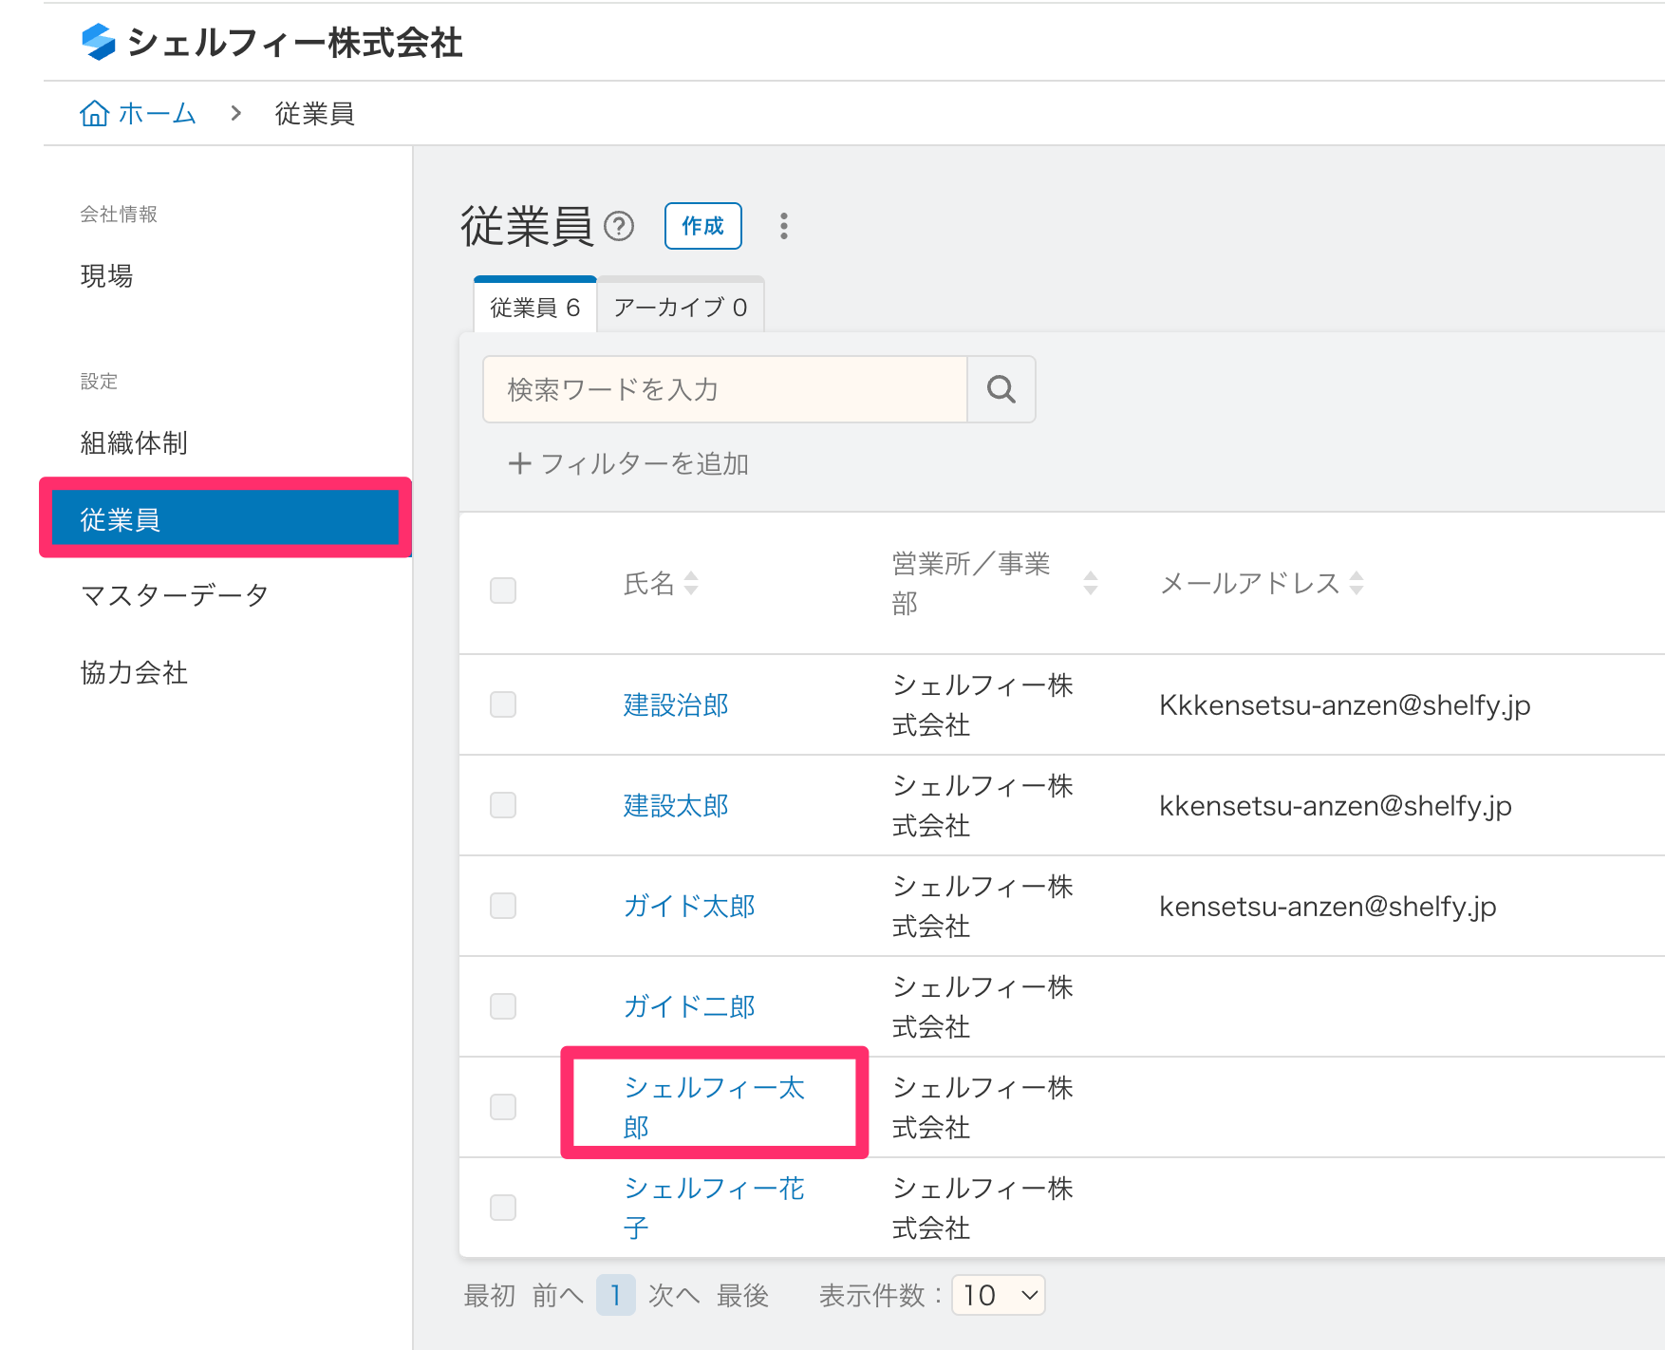
Task: Click the plus icon to add filter
Action: coord(519,463)
